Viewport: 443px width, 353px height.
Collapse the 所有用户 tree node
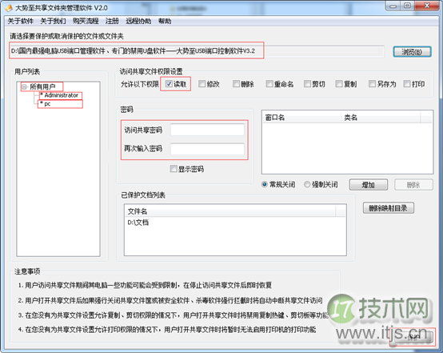25,86
